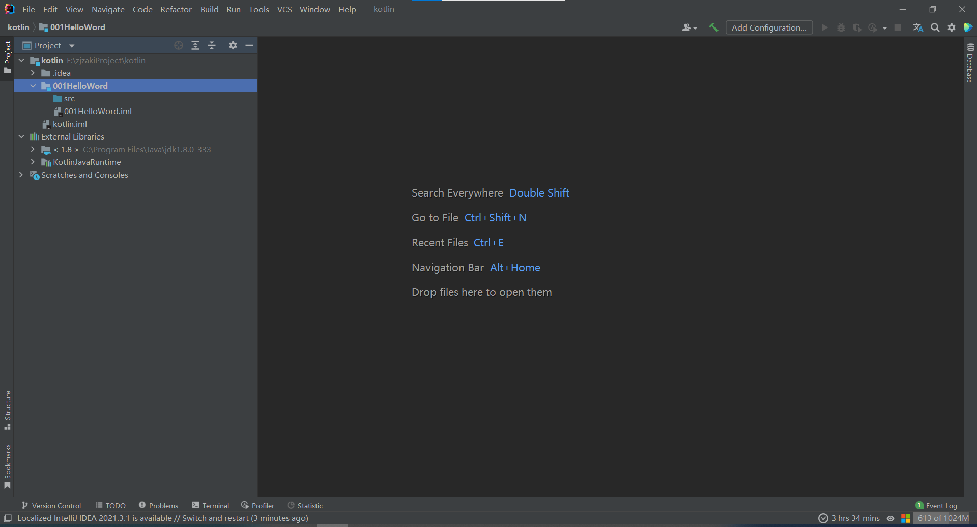Open the Navigate menu
This screenshot has width=977, height=527.
[x=108, y=9]
